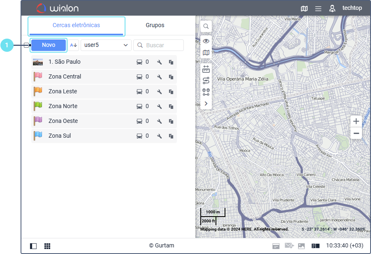Click the nearest units tool icon

click(206, 92)
